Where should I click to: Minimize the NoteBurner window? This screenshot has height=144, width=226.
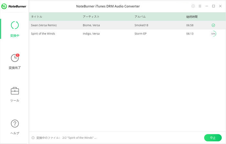pyautogui.click(x=207, y=6)
